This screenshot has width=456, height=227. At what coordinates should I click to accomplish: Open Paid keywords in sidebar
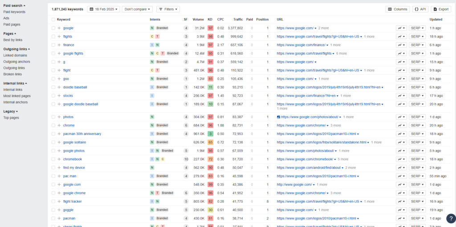pos(14,12)
